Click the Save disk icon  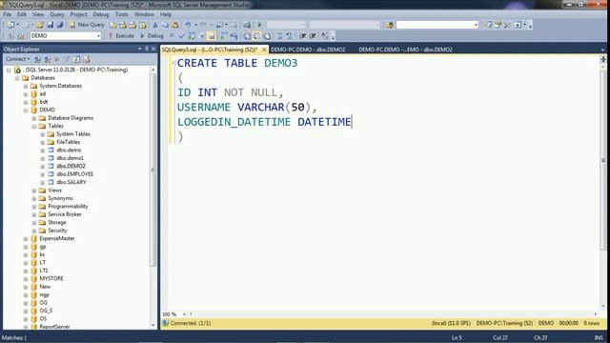51,25
